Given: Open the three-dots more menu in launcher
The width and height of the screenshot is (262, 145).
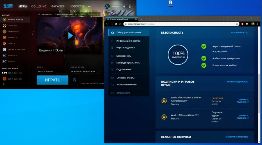Looking at the screenshot, I should coord(90,6).
